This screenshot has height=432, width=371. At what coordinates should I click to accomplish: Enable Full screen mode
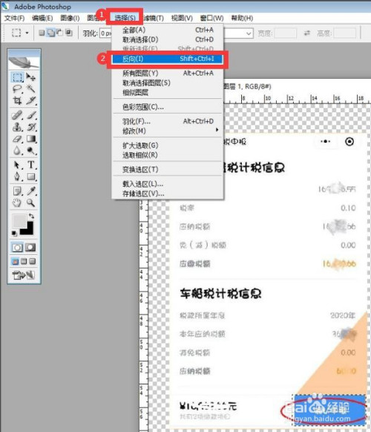point(33,261)
